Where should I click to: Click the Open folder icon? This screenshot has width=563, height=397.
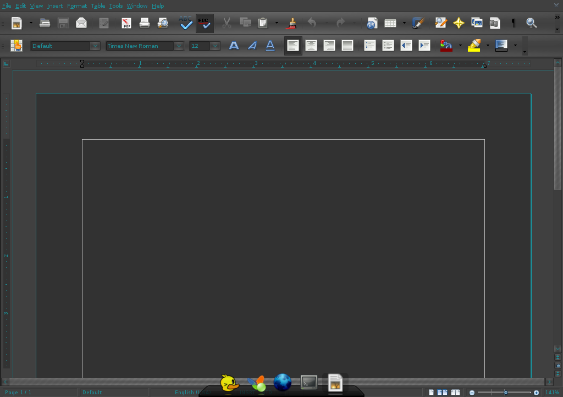[45, 23]
